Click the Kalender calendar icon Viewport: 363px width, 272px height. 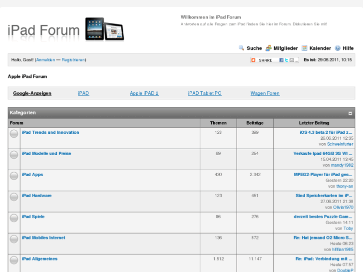304,48
